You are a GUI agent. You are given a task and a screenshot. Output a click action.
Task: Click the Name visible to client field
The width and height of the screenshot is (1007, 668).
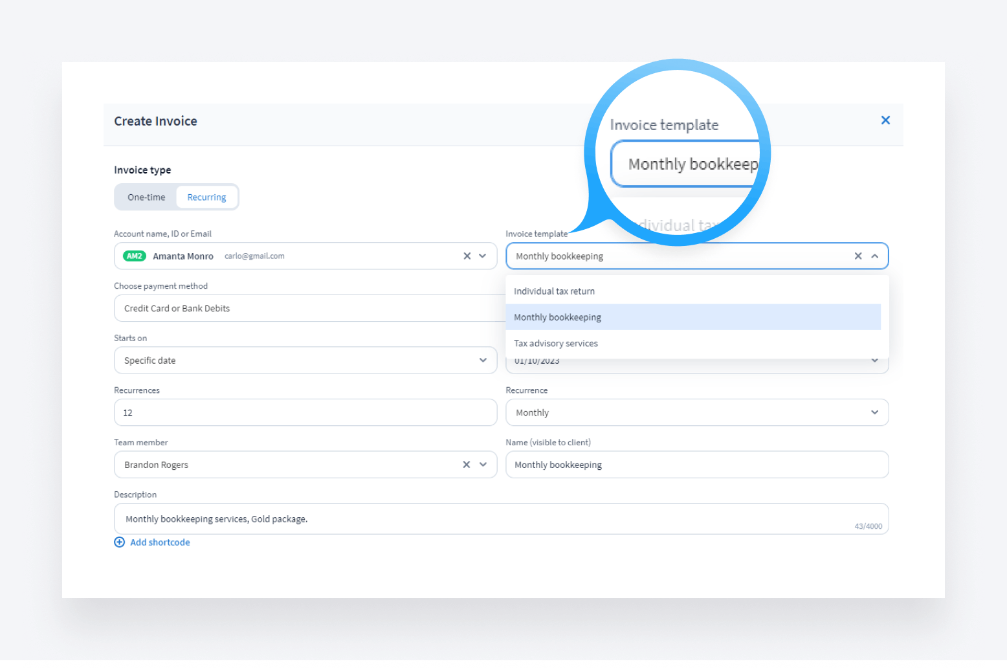[696, 465]
